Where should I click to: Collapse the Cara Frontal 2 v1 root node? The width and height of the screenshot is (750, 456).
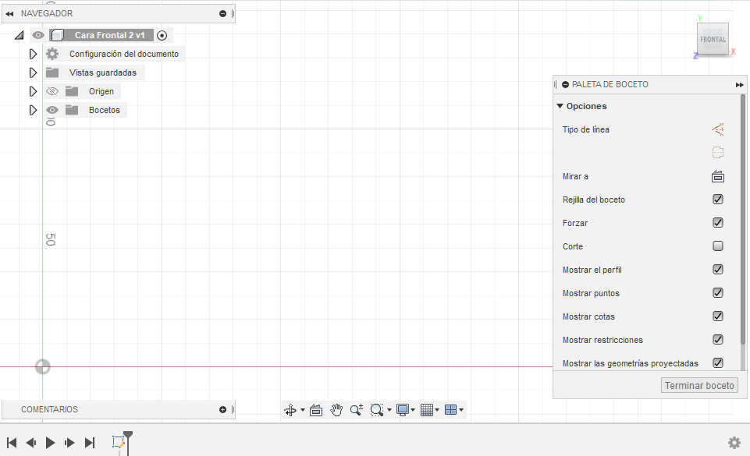coord(20,35)
